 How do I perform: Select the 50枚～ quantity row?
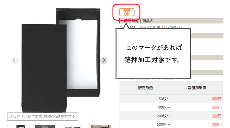click(171, 99)
